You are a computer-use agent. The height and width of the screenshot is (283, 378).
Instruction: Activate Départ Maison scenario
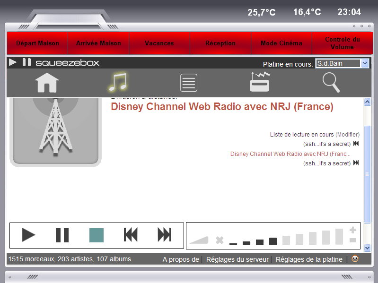tap(37, 43)
